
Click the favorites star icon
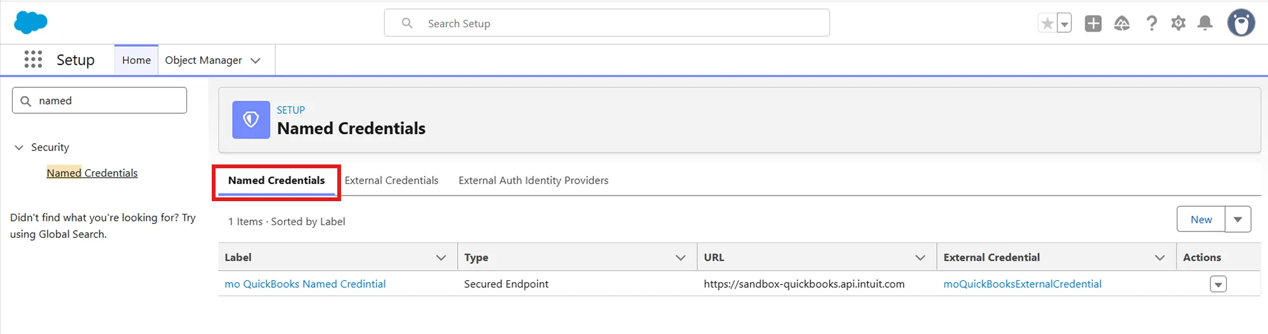click(x=1047, y=23)
